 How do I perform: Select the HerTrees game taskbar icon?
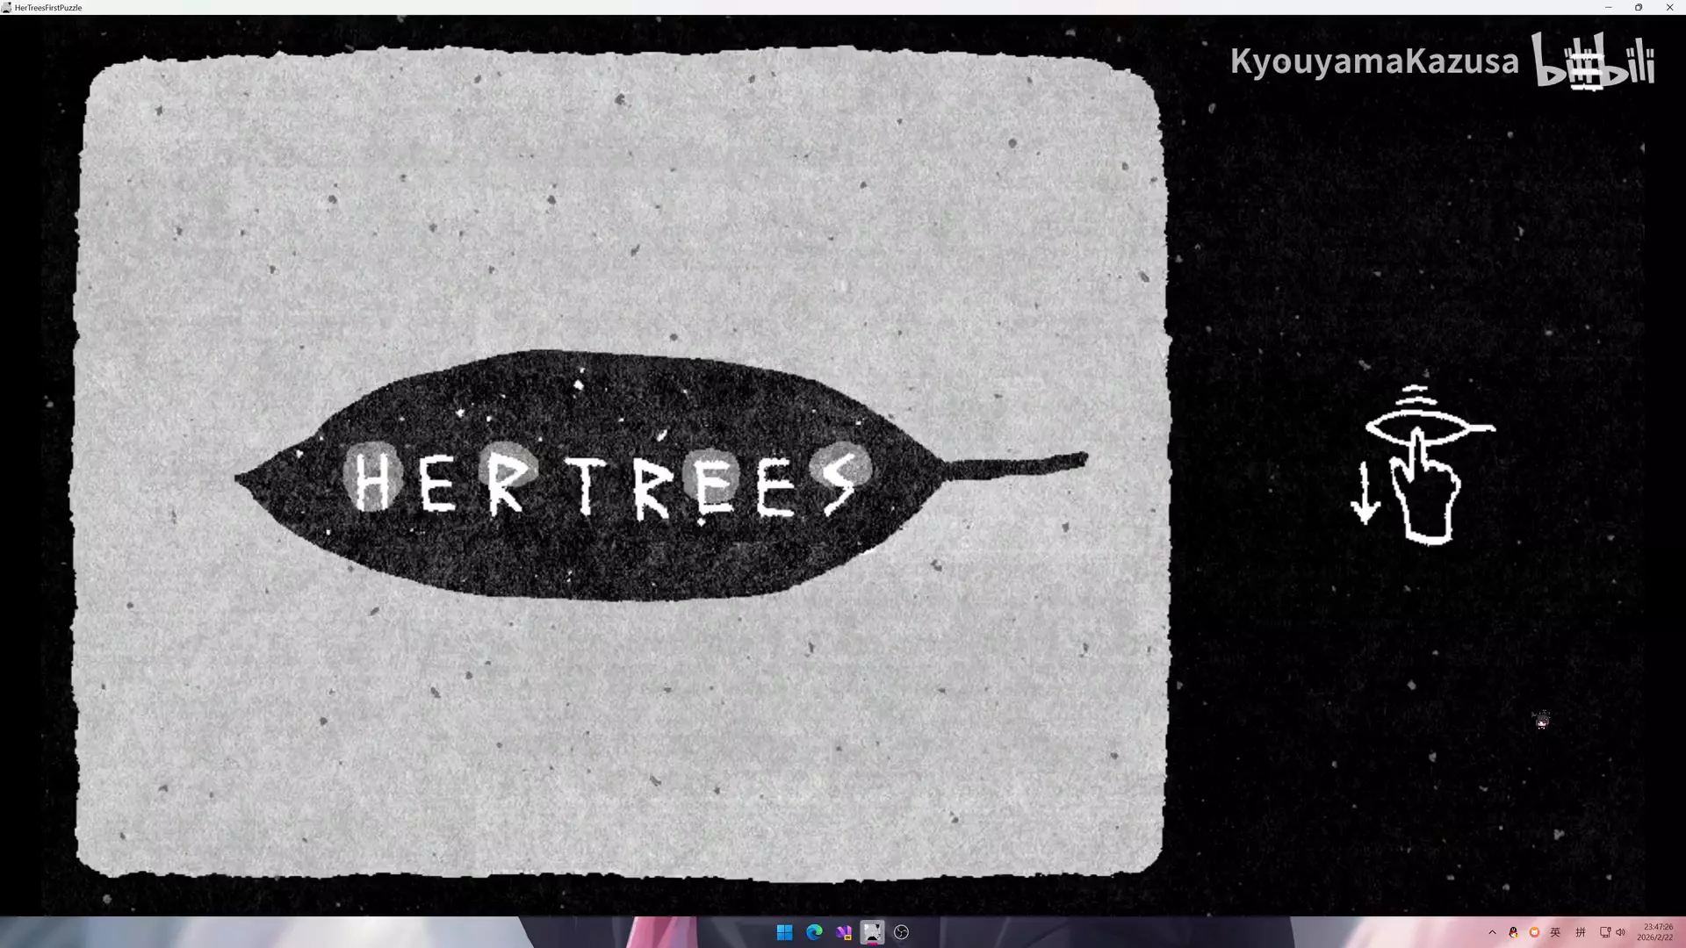(872, 932)
